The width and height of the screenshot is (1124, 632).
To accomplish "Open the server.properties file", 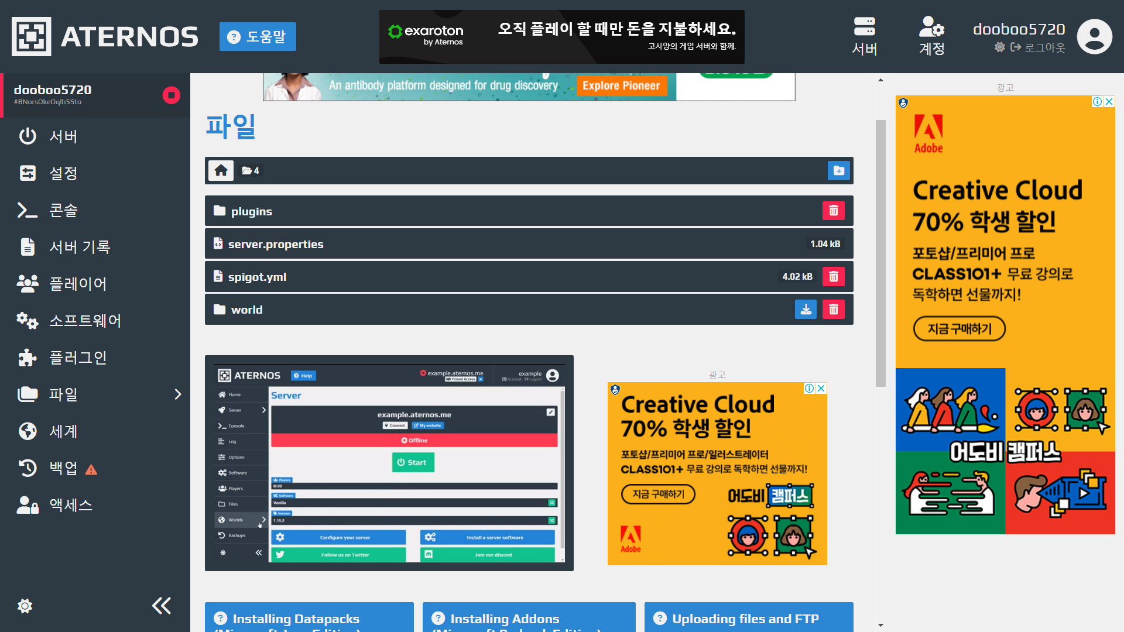I will click(x=276, y=244).
